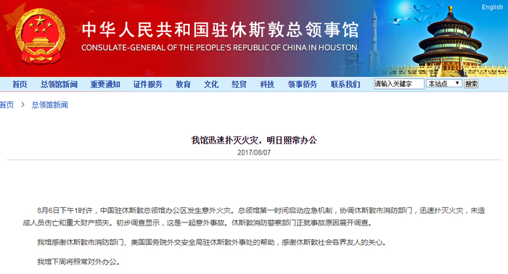
Task: Click the English Consulate-General header text
Action: coord(219,48)
